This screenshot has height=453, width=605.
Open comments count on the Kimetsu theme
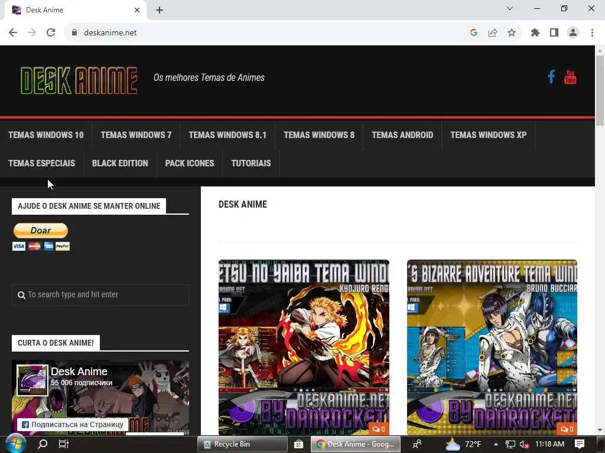point(379,429)
